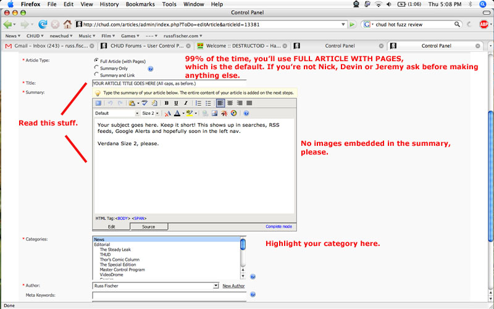Insert a numbered list in the summary
The width and height of the screenshot is (494, 309).
(199, 103)
